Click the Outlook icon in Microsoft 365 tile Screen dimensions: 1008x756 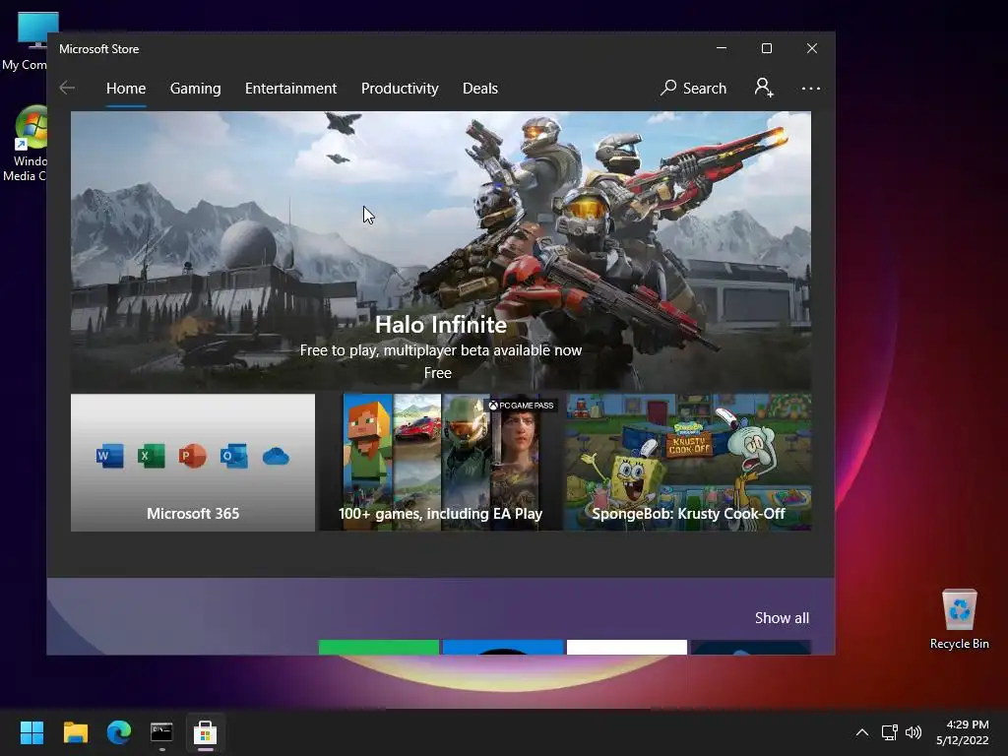[233, 457]
